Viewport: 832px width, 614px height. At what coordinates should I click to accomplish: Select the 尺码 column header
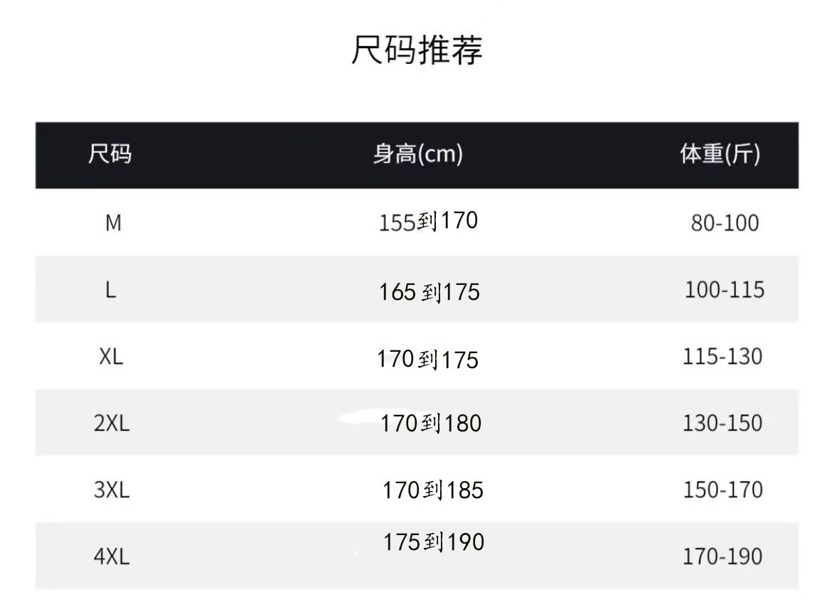pos(110,154)
